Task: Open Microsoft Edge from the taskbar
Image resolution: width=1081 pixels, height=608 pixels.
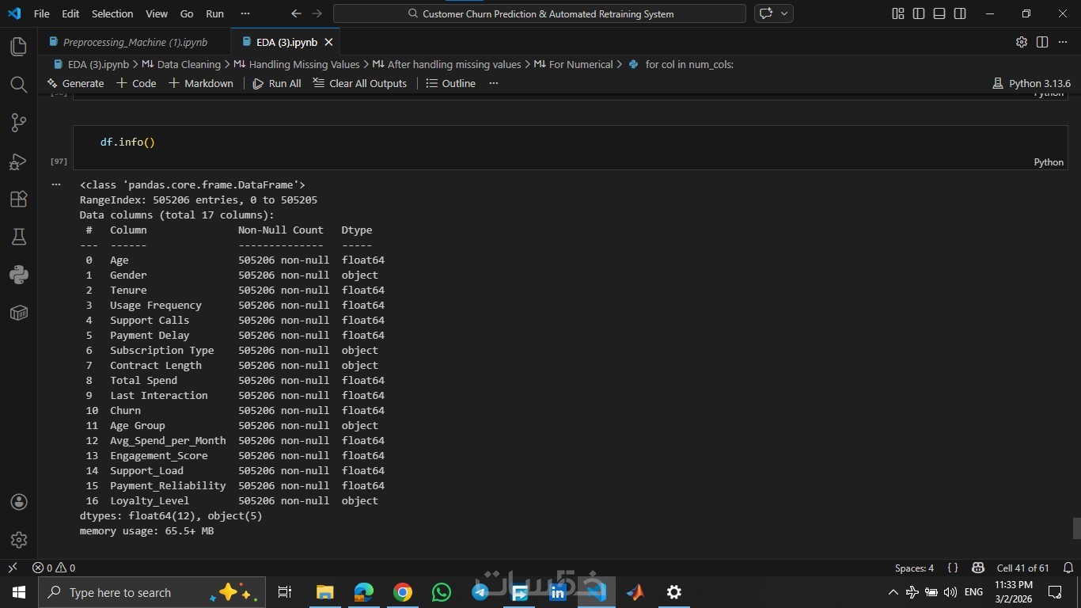Action: point(364,592)
